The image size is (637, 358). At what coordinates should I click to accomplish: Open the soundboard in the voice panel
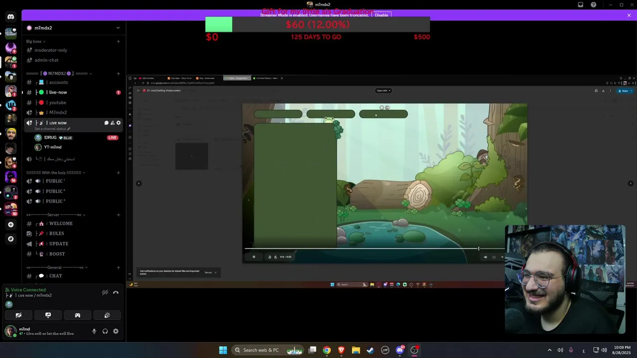pyautogui.click(x=107, y=315)
